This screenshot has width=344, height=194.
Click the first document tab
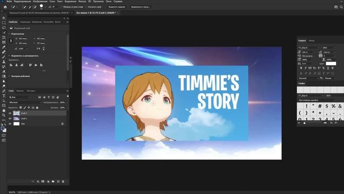click(39, 13)
